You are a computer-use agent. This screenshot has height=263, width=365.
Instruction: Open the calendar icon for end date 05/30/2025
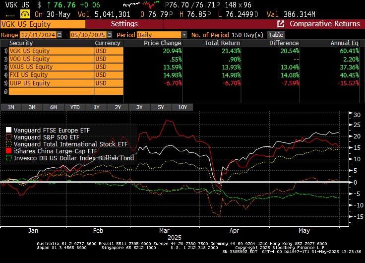(x=110, y=35)
